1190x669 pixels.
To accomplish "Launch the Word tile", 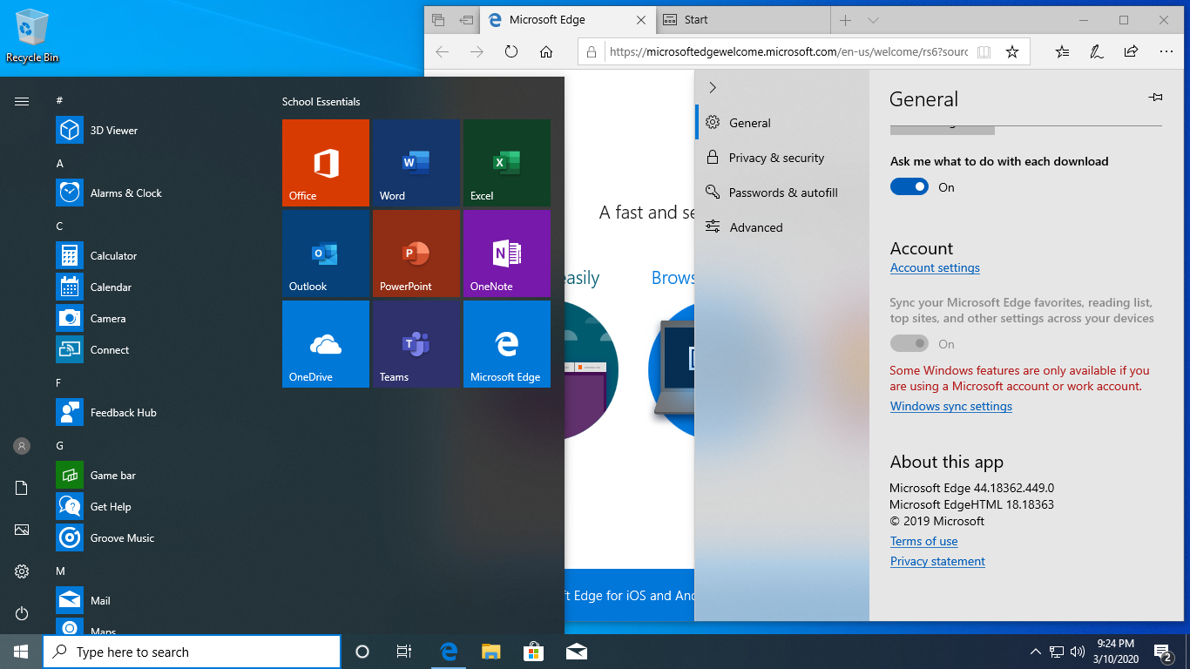I will (x=416, y=163).
